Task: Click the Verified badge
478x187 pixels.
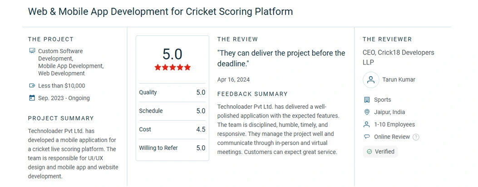Action: 380,152
